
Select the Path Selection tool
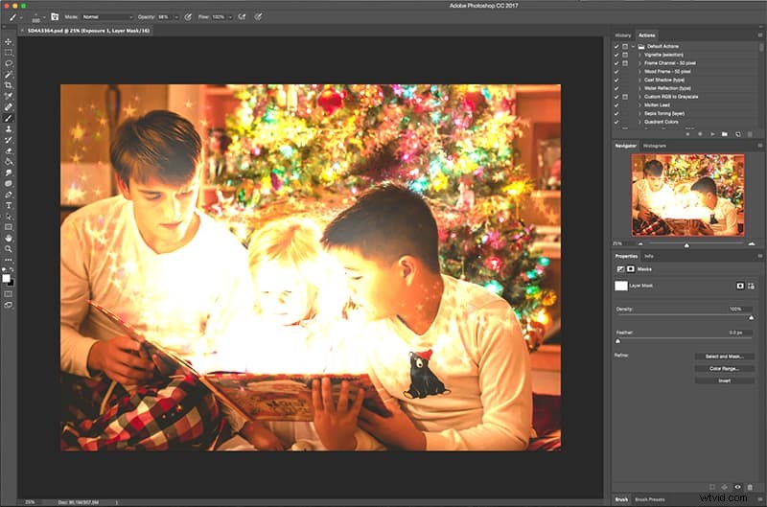9,216
